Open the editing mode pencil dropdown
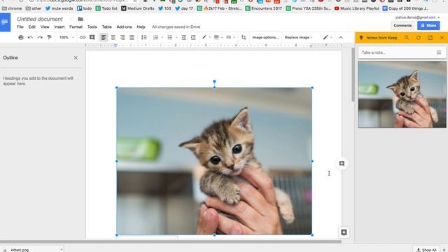Viewport: 448px width, 252px height. point(327,37)
